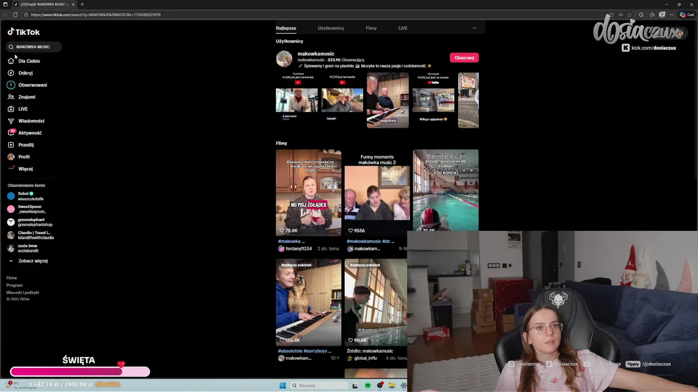Click the Firma footer link
The image size is (698, 392).
coord(11,278)
